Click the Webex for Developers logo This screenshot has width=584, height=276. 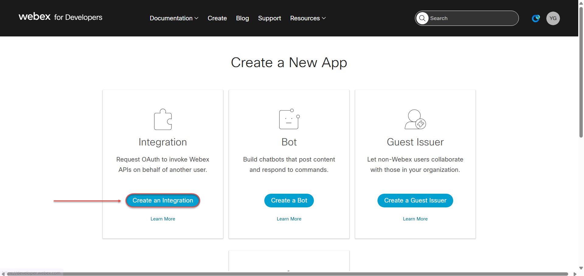click(61, 17)
